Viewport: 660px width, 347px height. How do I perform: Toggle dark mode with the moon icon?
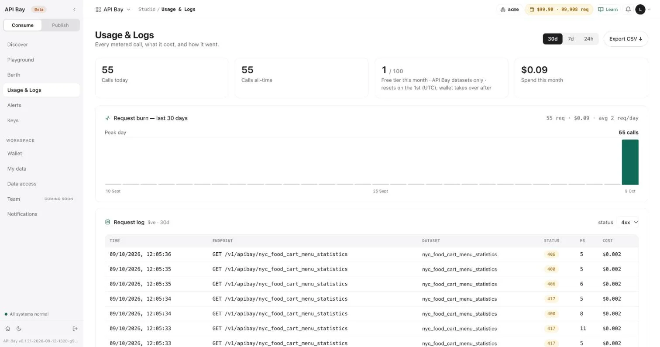[19, 329]
